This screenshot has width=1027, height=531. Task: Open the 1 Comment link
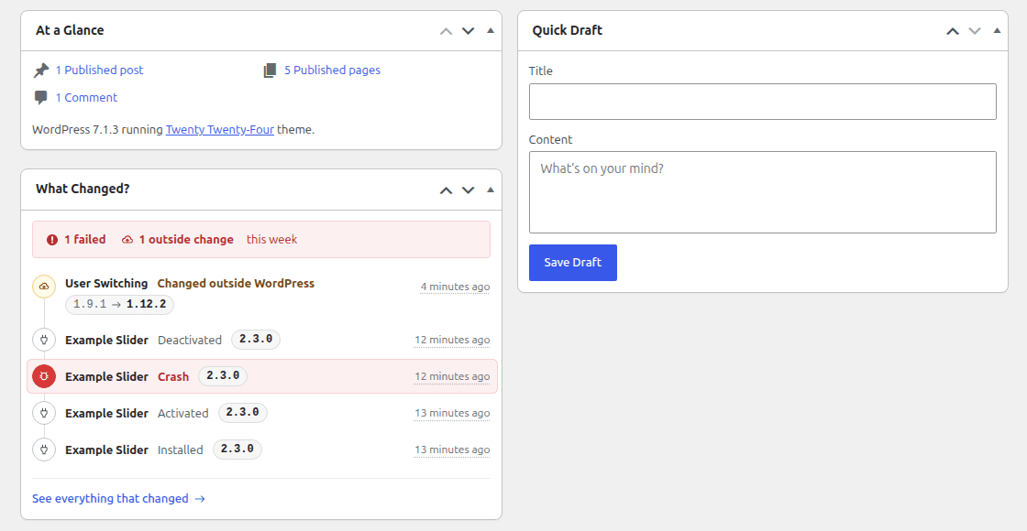tap(86, 97)
